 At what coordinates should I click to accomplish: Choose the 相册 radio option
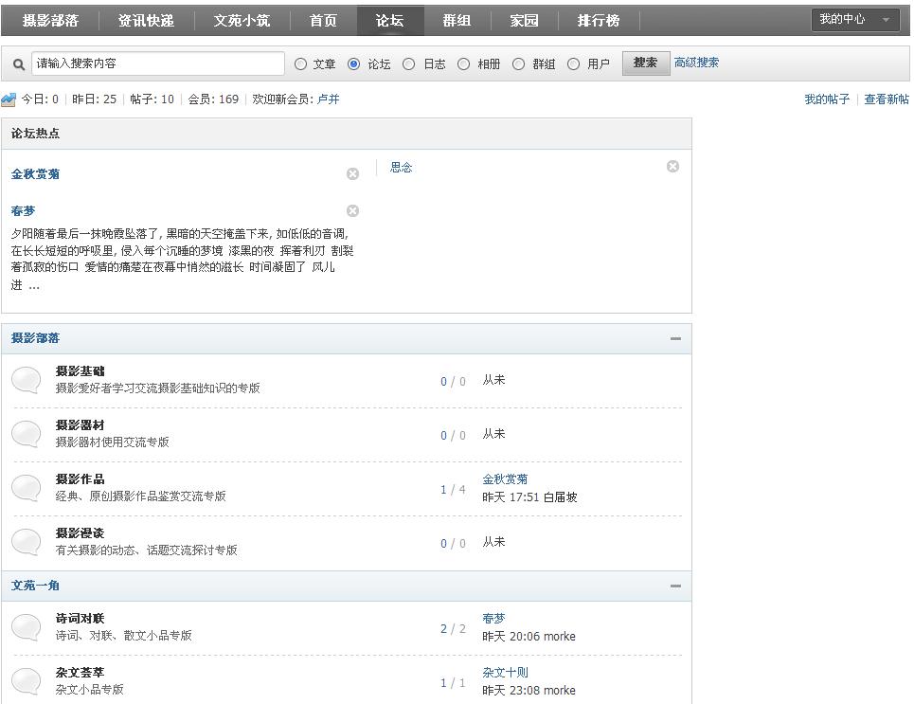coord(464,64)
